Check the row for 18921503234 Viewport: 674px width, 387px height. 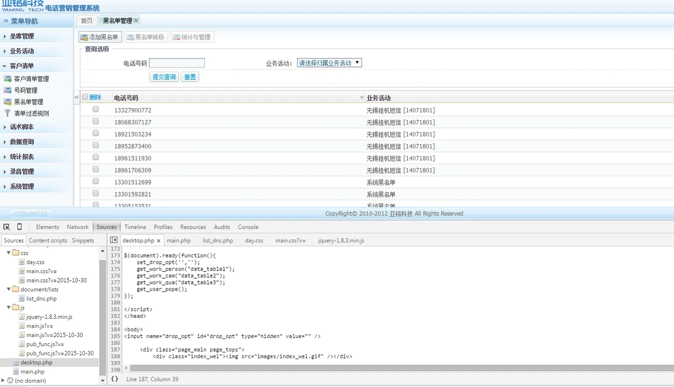tap(95, 133)
